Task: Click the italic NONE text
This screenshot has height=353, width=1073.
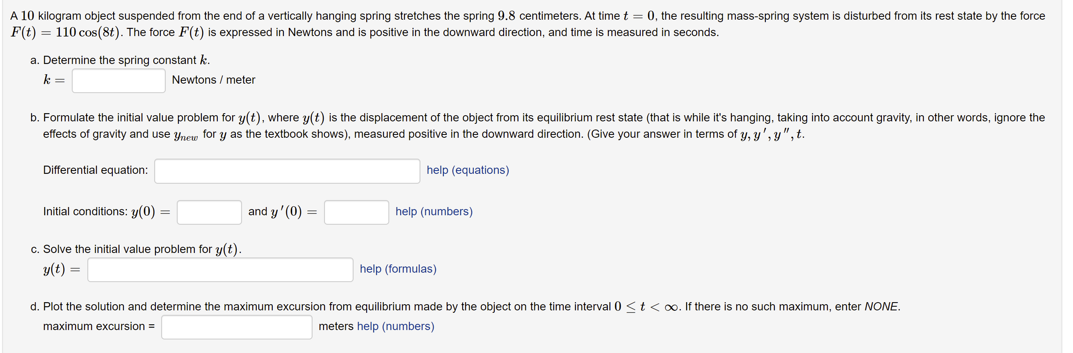Action: point(881,307)
